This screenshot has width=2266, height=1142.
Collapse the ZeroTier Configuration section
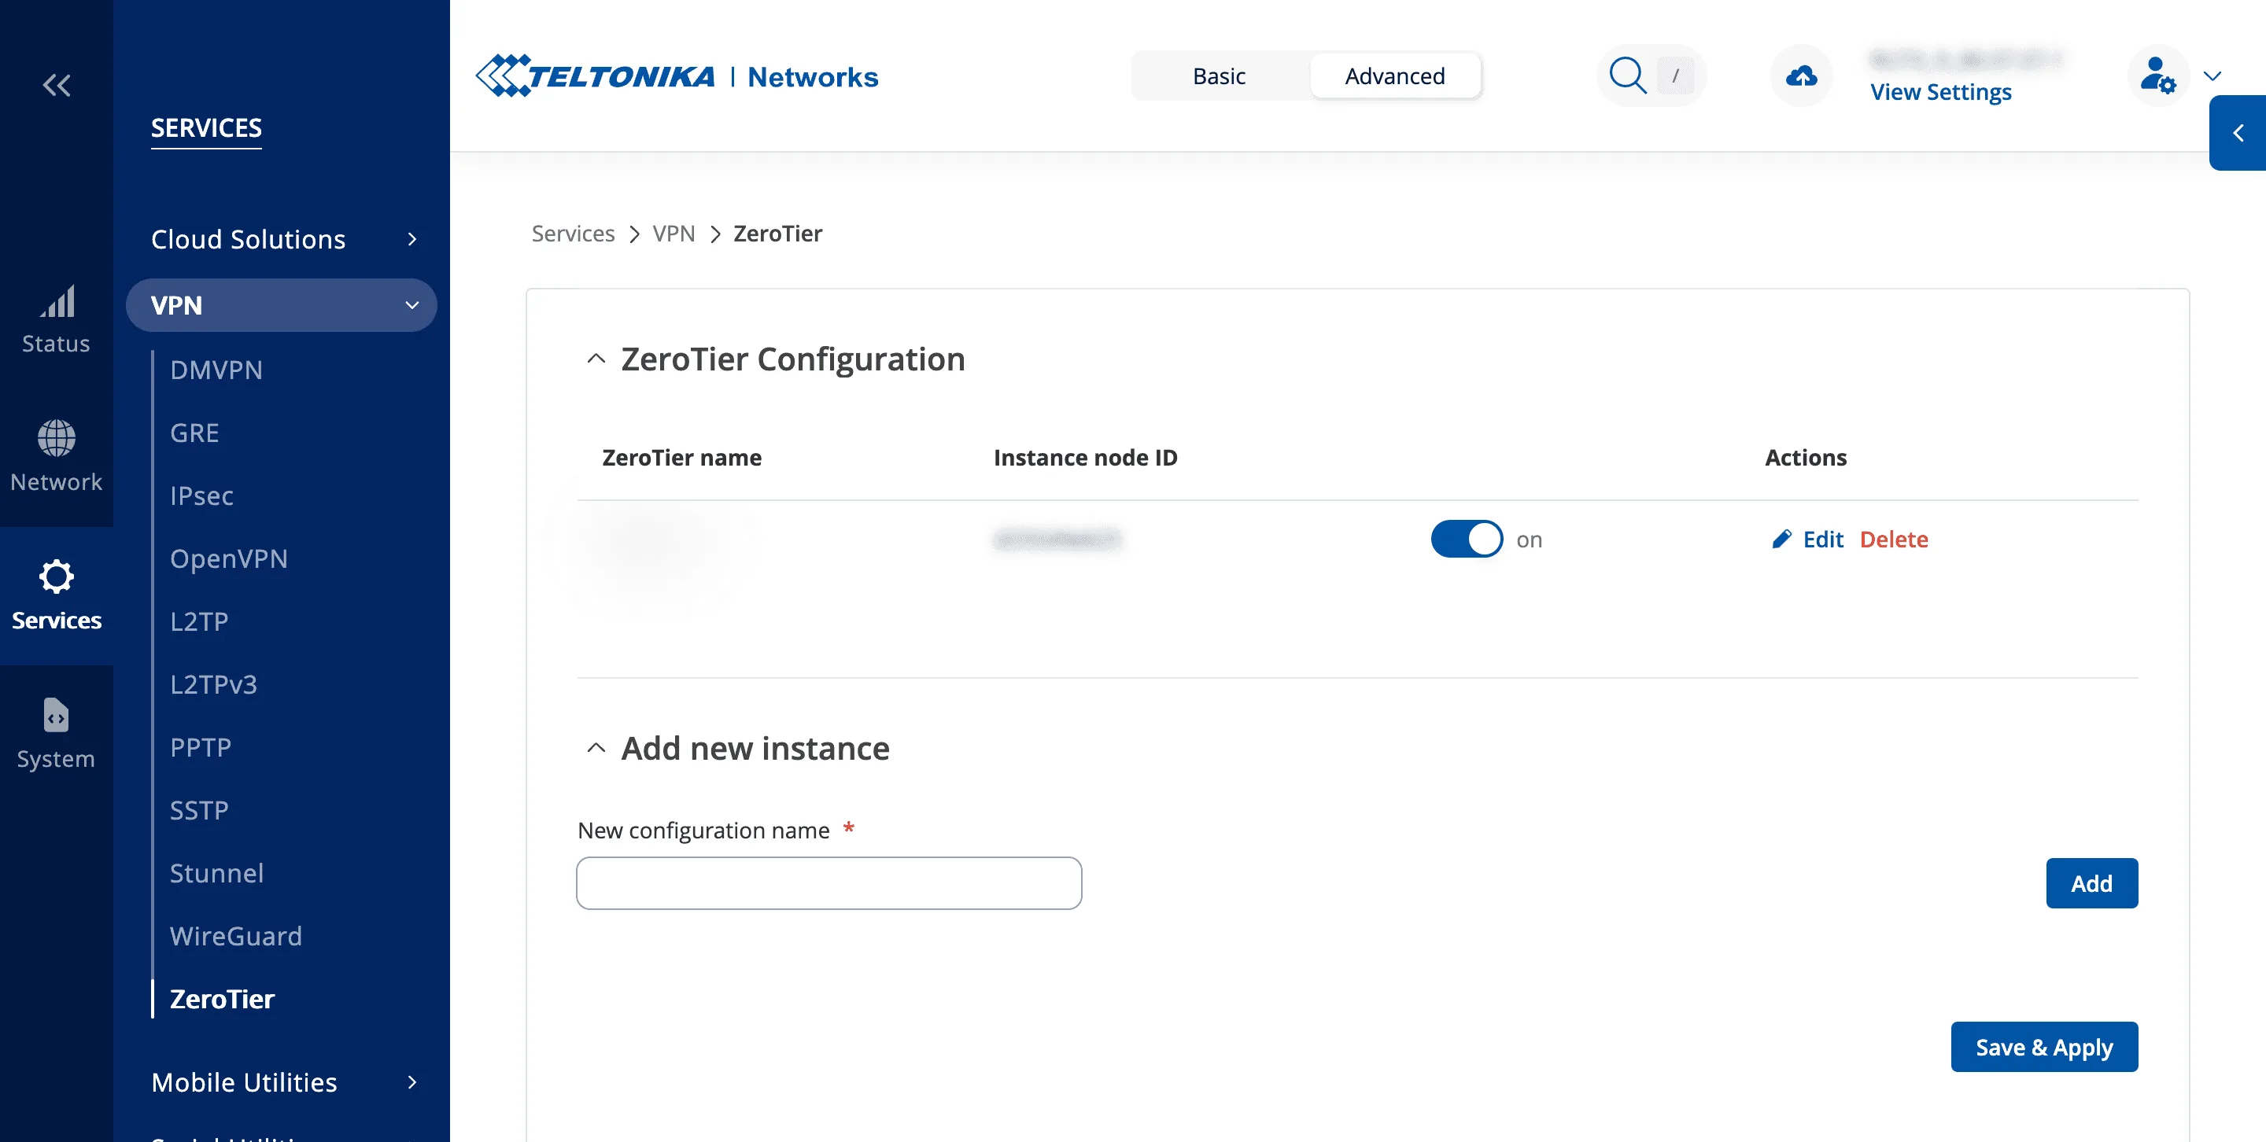[x=596, y=359]
